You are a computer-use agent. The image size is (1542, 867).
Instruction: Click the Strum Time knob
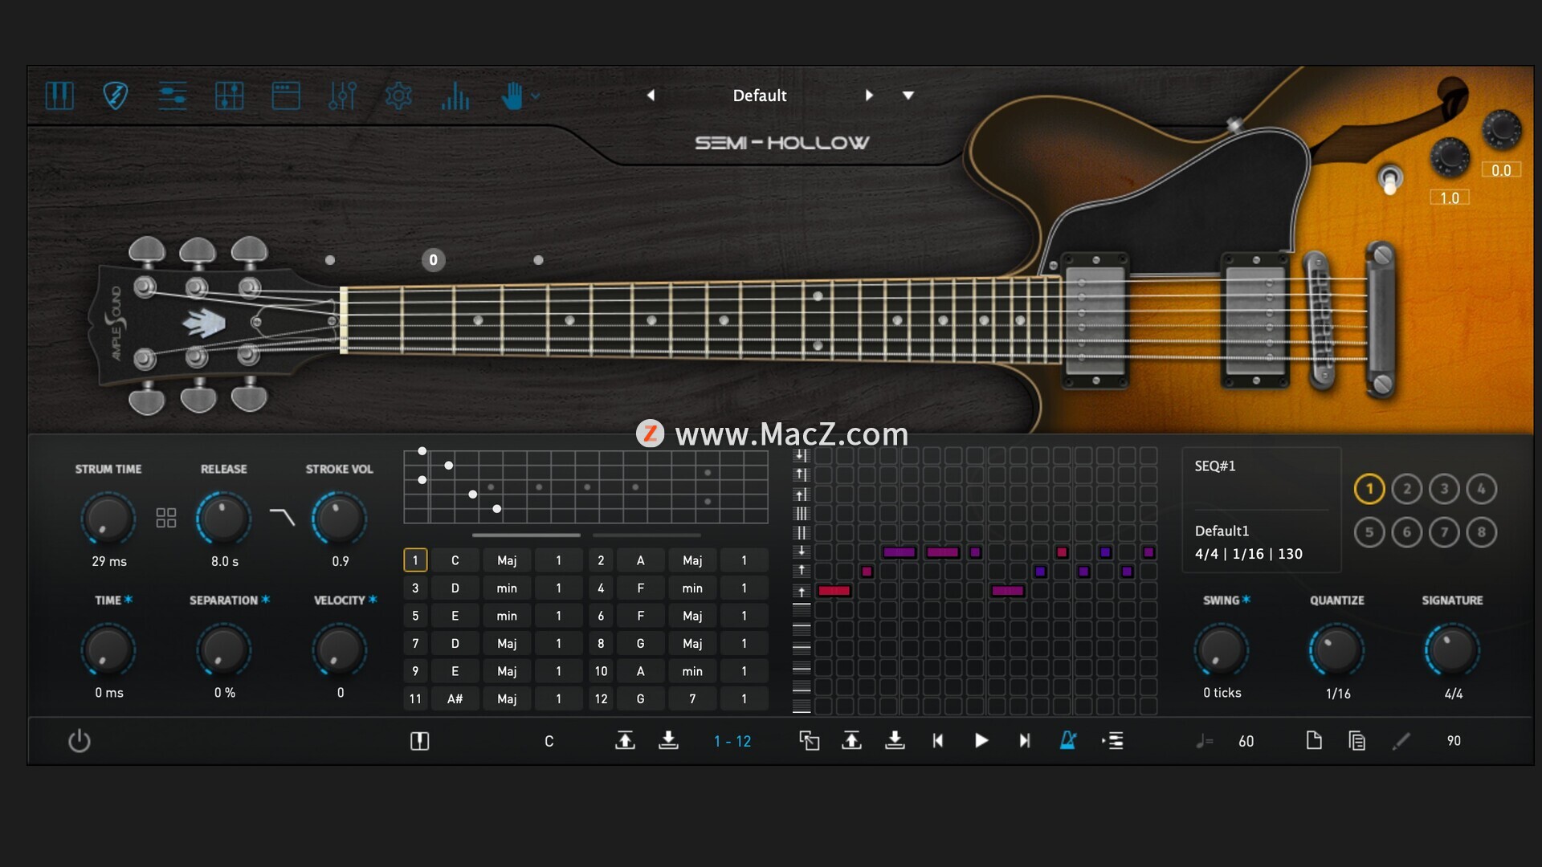click(108, 518)
